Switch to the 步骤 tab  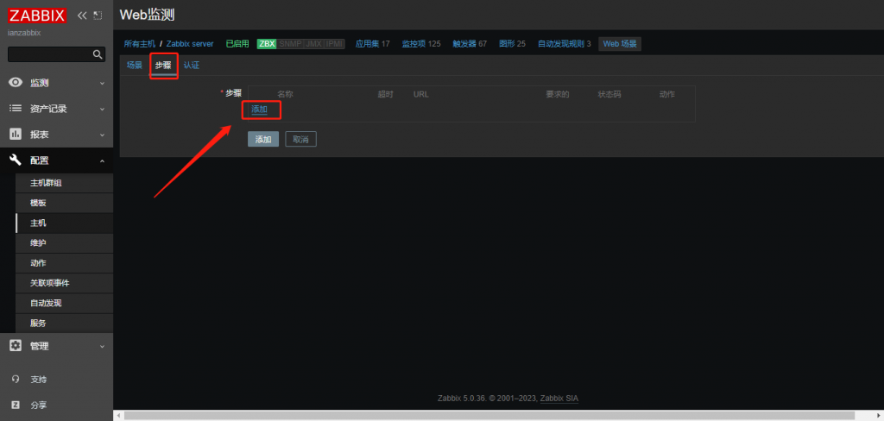[163, 66]
